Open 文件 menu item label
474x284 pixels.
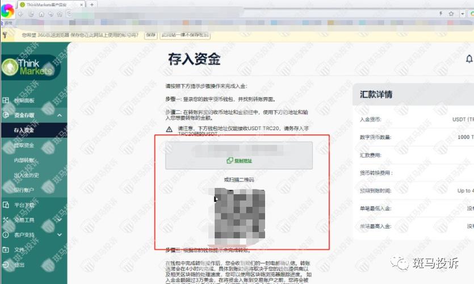pos(19,250)
